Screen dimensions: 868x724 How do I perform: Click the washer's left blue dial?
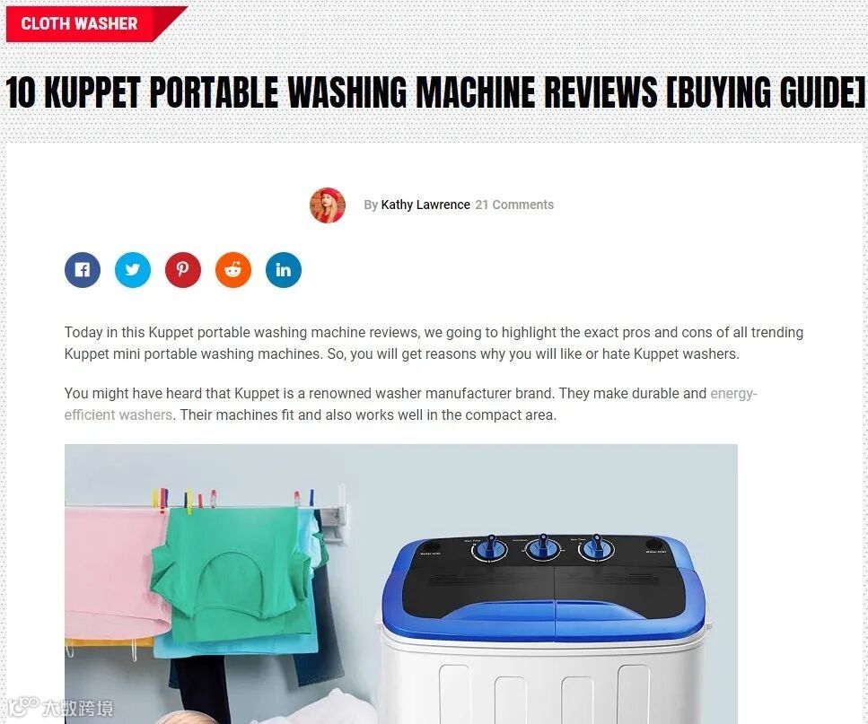pyautogui.click(x=490, y=549)
